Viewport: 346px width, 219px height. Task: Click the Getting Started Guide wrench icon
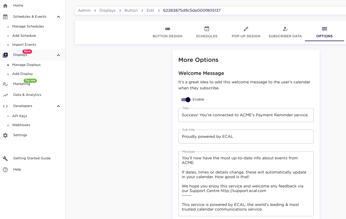coord(5,159)
